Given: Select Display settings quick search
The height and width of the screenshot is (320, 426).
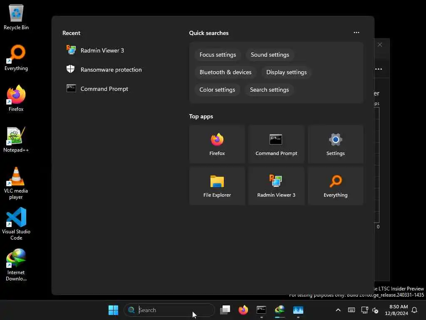Looking at the screenshot, I should click(x=286, y=72).
